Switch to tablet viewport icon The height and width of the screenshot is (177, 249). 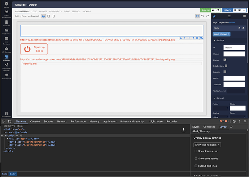coord(49,16)
